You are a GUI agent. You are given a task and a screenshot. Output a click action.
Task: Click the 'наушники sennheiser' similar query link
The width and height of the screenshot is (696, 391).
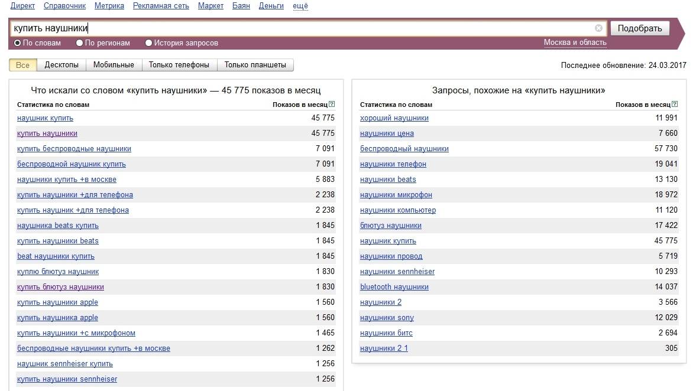pos(397,272)
